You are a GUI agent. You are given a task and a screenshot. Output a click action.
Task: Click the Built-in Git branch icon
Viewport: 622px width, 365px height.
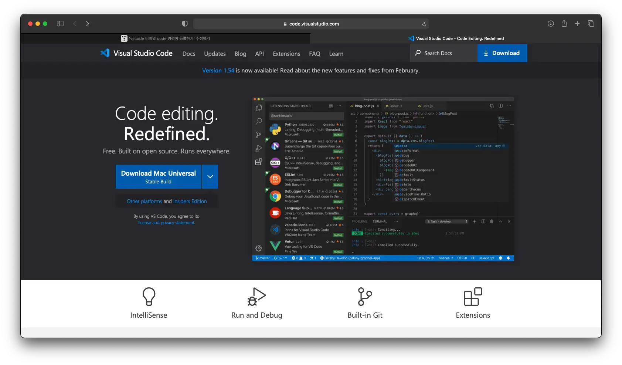click(x=365, y=297)
